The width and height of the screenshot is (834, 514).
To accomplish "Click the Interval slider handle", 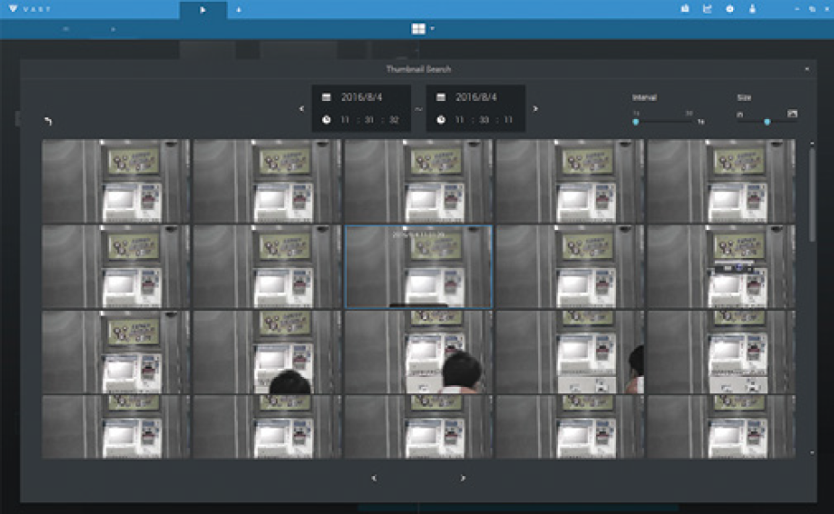I will [x=636, y=121].
